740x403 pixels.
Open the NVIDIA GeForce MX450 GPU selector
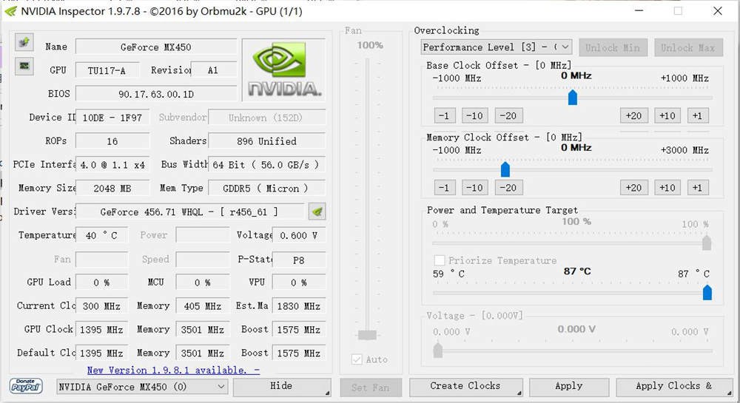pyautogui.click(x=142, y=387)
